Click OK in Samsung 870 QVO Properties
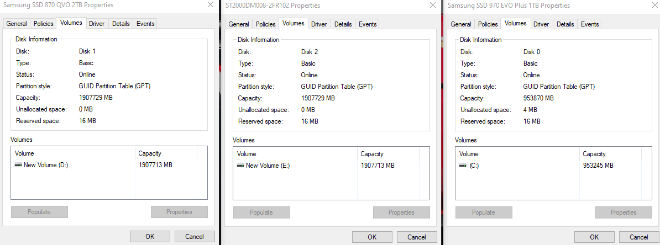Screen dimensions: 660x245 pyautogui.click(x=150, y=237)
